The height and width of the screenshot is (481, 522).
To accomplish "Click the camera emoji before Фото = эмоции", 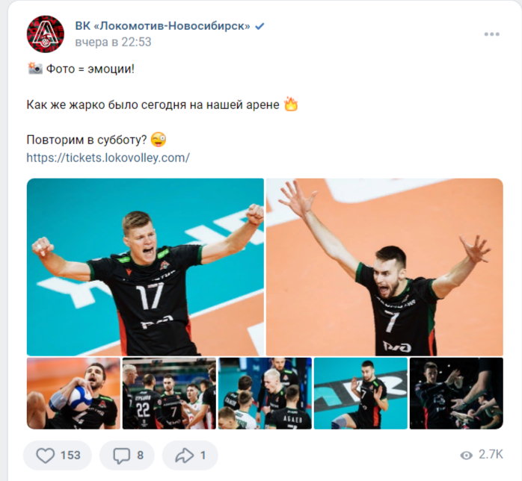I will click(35, 68).
